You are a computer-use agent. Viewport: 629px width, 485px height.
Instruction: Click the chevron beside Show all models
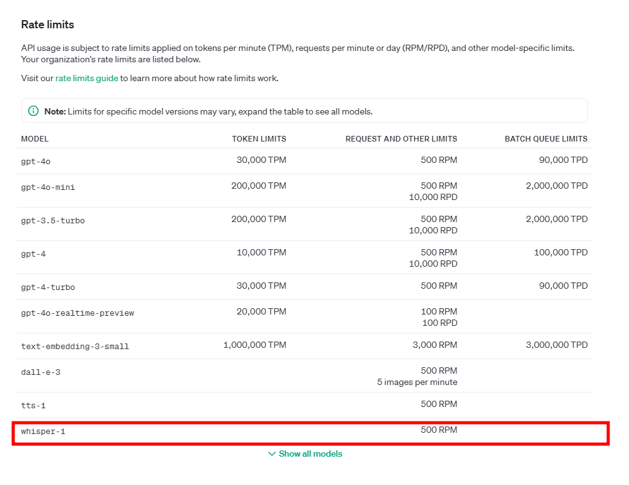click(272, 454)
